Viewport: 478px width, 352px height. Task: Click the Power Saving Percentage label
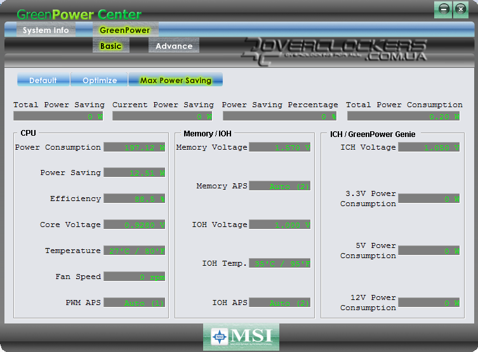tap(280, 105)
